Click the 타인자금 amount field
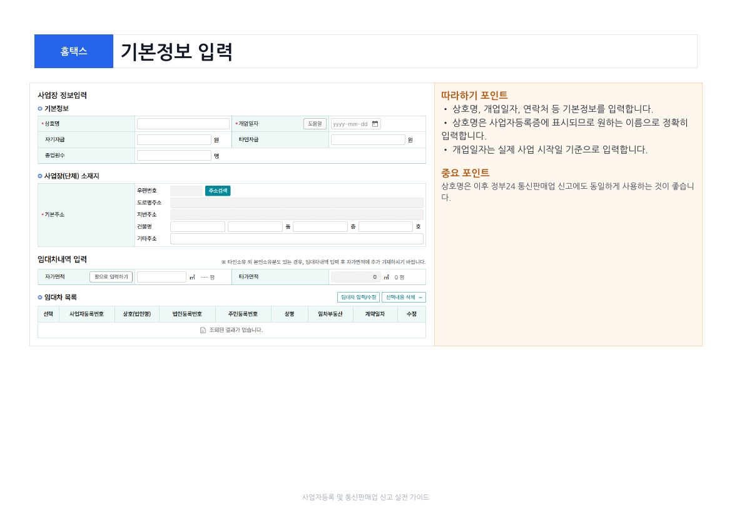The width and height of the screenshot is (732, 517). coord(368,139)
